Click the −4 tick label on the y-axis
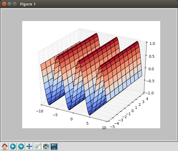Viewport: 178px width, 151px height. 116,123
